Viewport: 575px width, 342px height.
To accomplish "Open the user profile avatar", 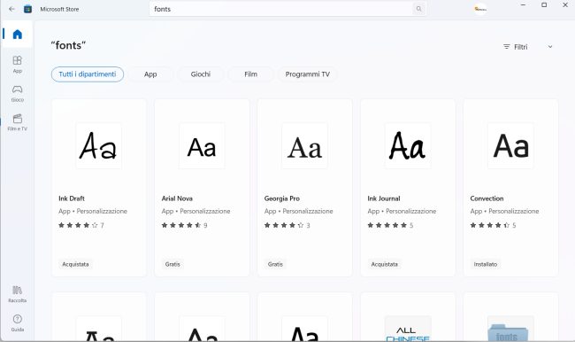I will [479, 9].
